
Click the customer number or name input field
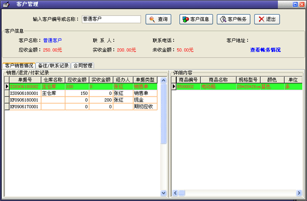(x=111, y=19)
